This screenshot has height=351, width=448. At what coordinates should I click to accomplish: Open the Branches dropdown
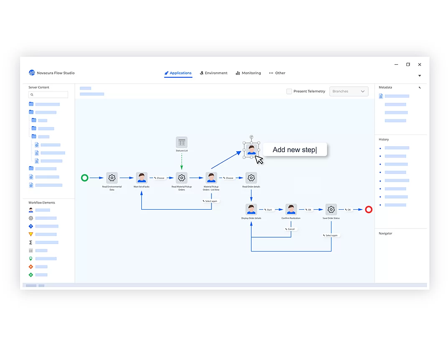(349, 91)
